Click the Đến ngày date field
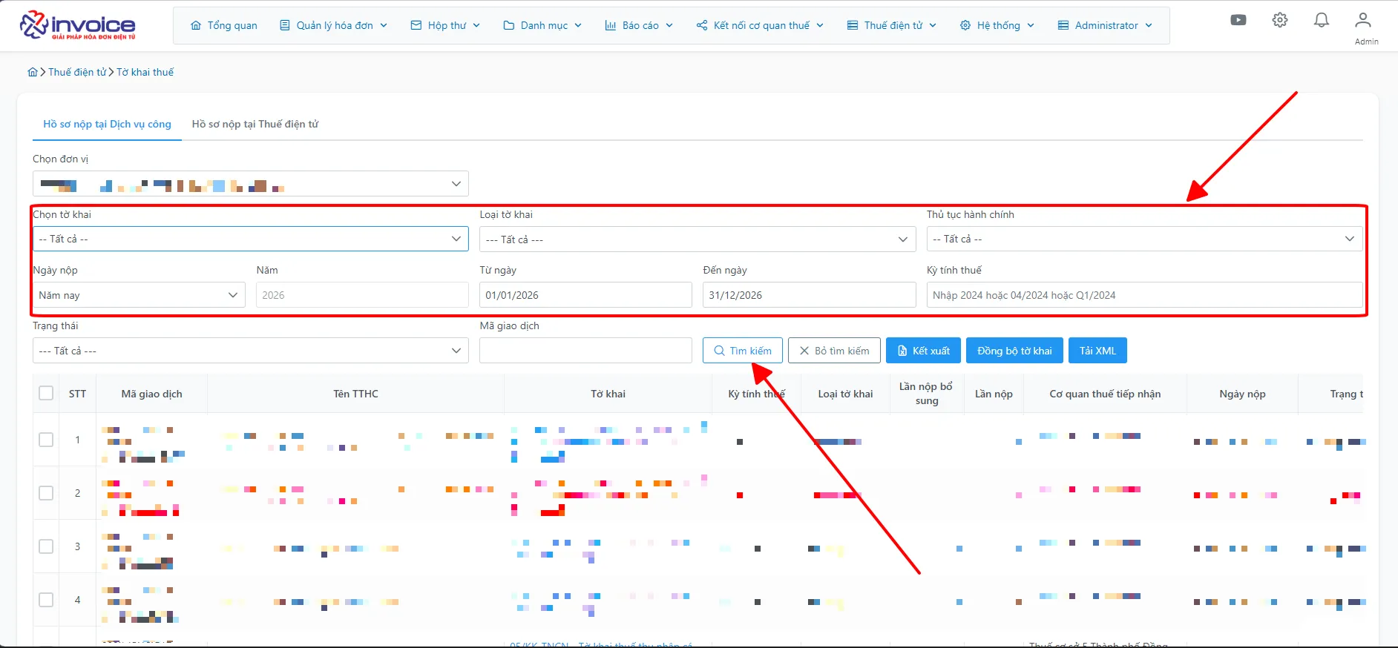The height and width of the screenshot is (648, 1398). coord(809,294)
